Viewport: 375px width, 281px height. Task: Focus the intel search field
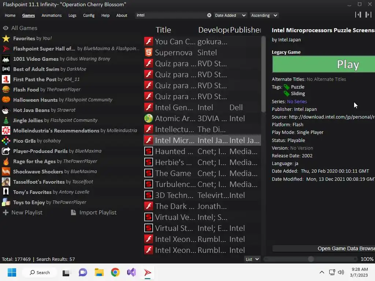coord(171,15)
